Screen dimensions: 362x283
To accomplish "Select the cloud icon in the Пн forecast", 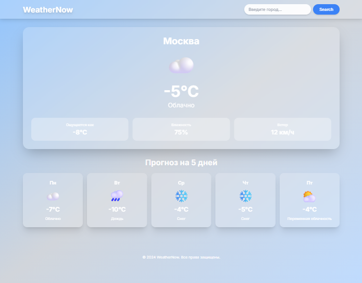I will [x=53, y=196].
